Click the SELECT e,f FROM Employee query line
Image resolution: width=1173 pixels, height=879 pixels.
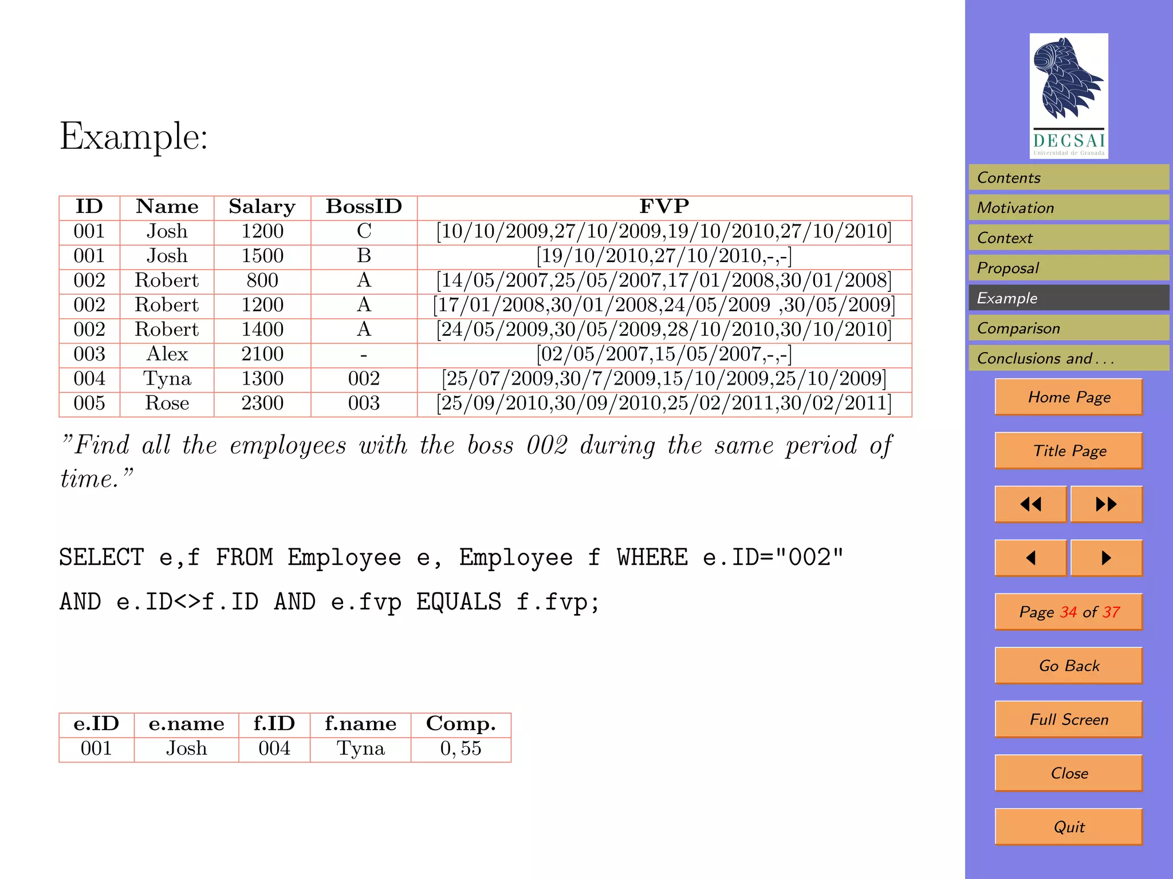click(x=451, y=557)
